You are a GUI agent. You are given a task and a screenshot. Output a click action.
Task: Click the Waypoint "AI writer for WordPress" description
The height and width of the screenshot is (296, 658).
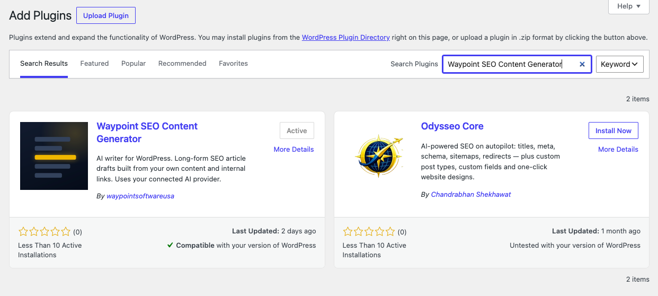(171, 169)
